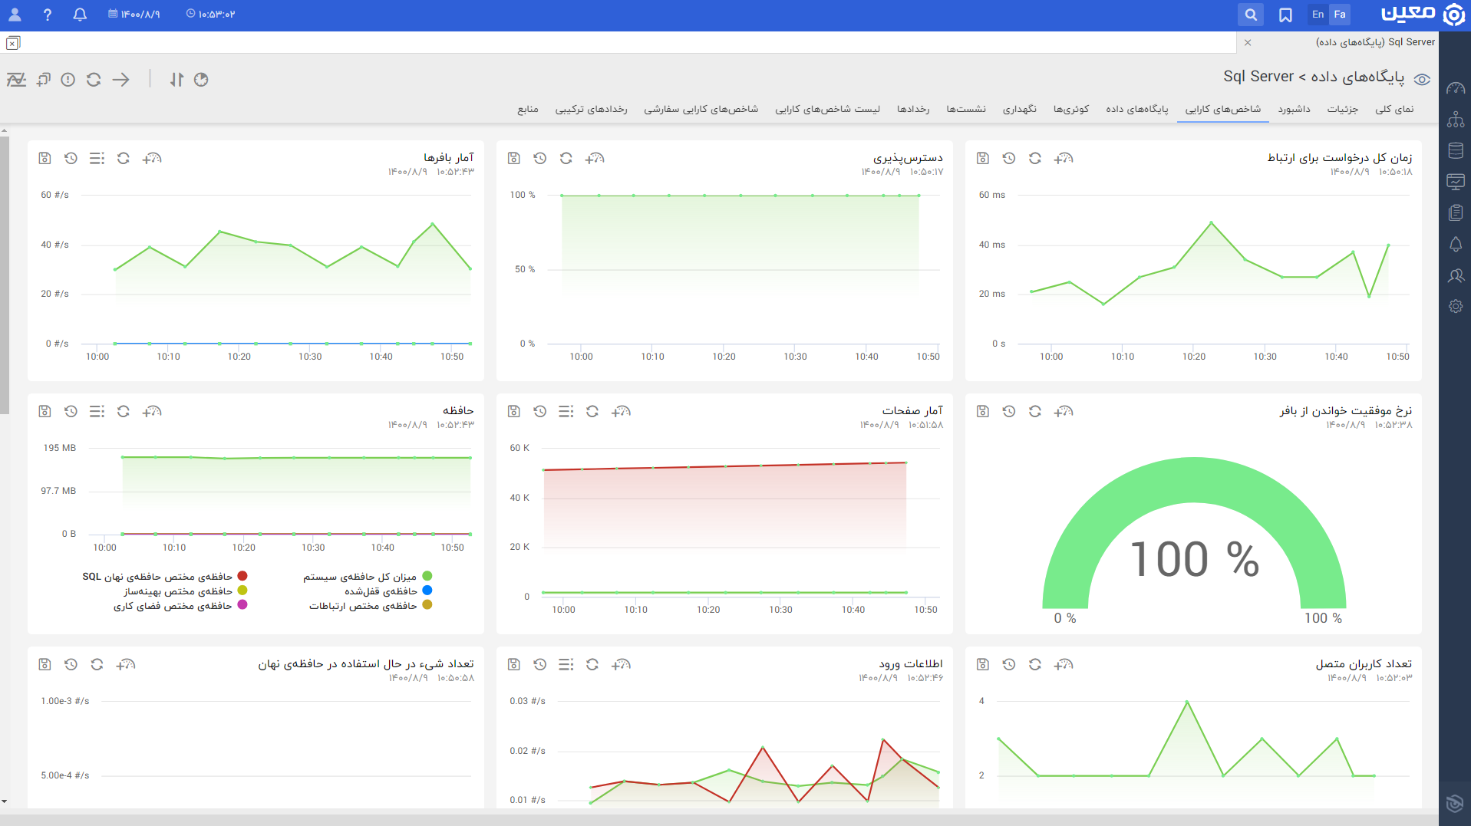Open the لیست شاخص‌های کارایی tab
This screenshot has height=826, width=1471.
point(827,109)
